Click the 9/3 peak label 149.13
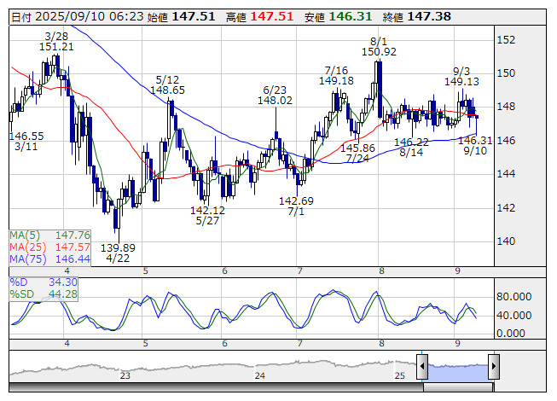The image size is (557, 401). pos(461,81)
